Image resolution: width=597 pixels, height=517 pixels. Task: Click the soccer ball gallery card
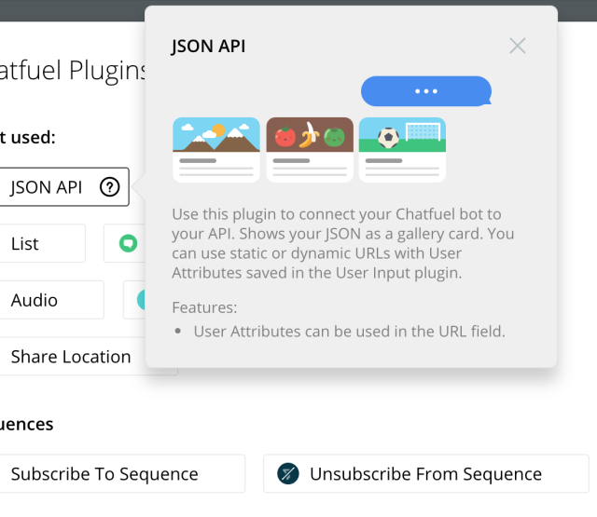point(402,150)
